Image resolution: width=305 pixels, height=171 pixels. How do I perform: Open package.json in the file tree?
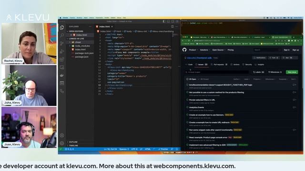(x=81, y=57)
